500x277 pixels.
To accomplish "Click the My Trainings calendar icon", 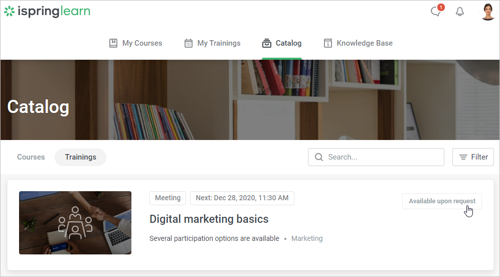I will coord(189,43).
